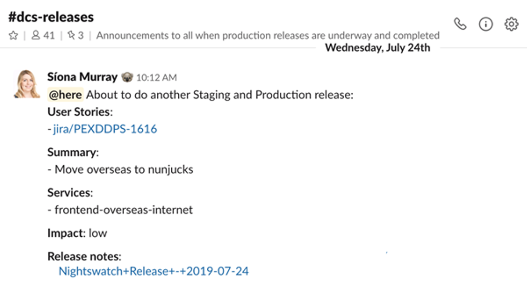Screen dimensions: 527x293
Task: Click the frontend-overseas-internet service text
Action: (x=123, y=210)
